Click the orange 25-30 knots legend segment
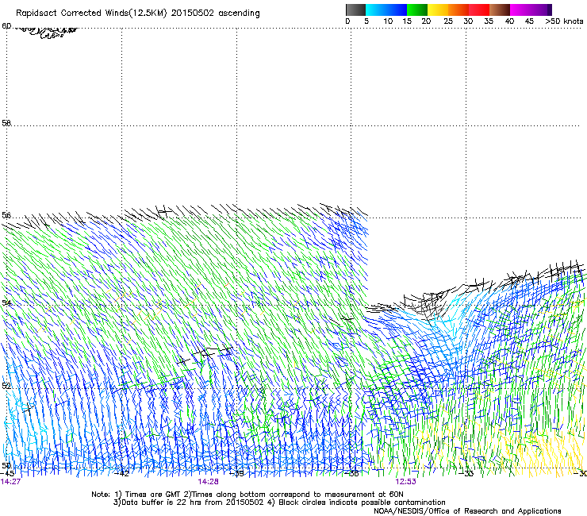This screenshot has height=516, width=587. (x=458, y=10)
